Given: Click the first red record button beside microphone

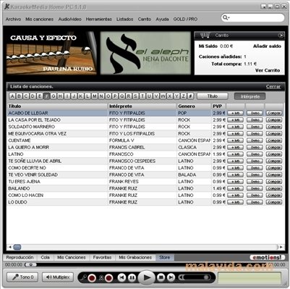Looking at the screenshot, I should point(92,278).
